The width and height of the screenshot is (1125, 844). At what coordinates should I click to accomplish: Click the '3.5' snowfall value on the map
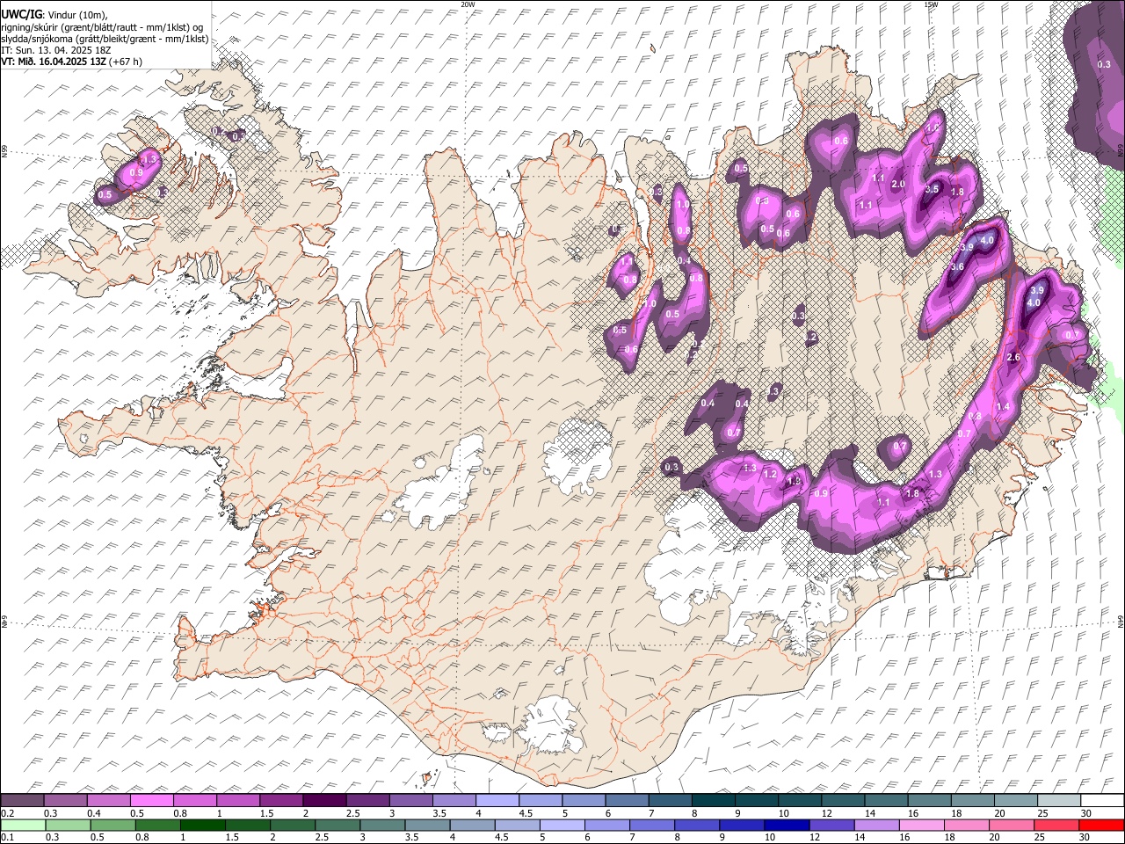[x=933, y=189]
